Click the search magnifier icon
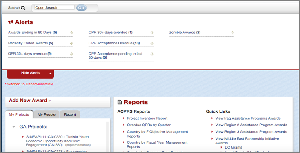 point(23,8)
